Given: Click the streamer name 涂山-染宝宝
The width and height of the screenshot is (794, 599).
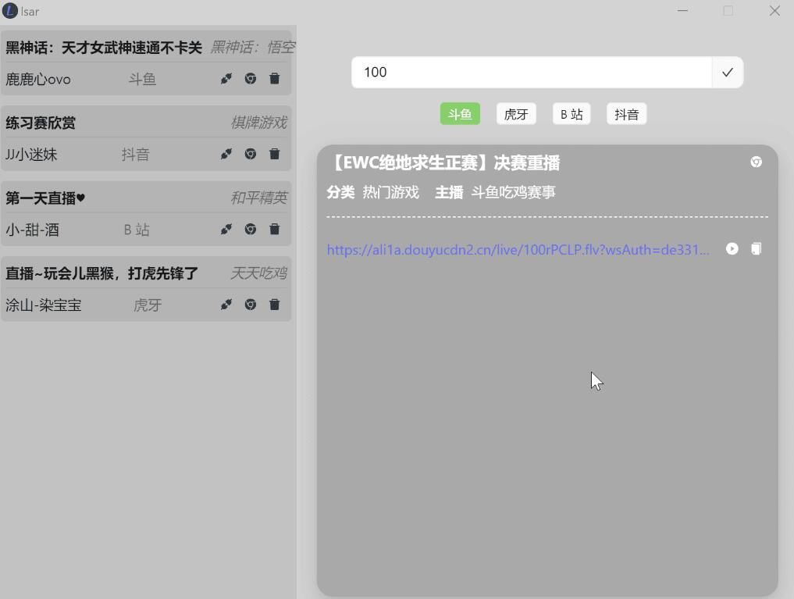Looking at the screenshot, I should [44, 305].
